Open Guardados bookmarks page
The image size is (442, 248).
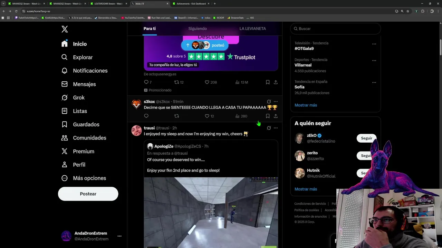(80, 124)
